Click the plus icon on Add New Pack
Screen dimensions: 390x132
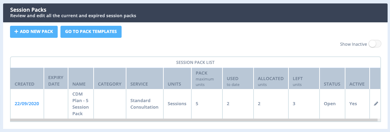point(16,32)
